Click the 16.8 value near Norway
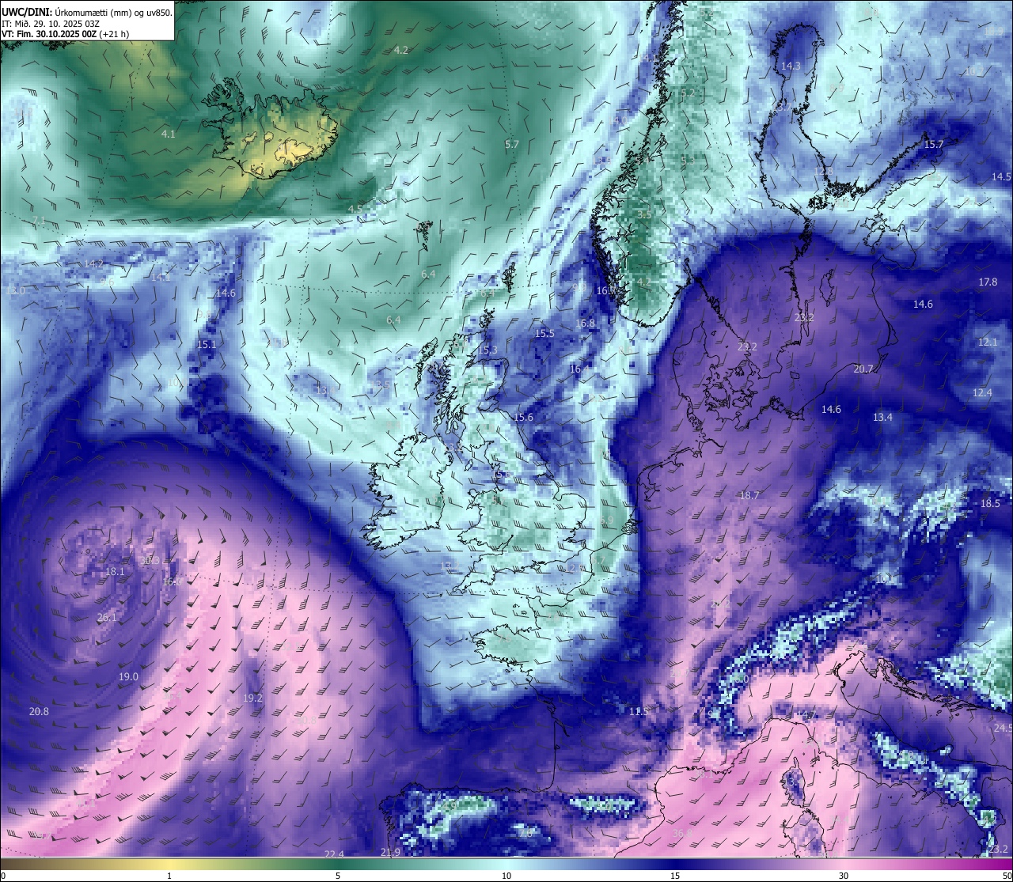The height and width of the screenshot is (882, 1013). [585, 323]
